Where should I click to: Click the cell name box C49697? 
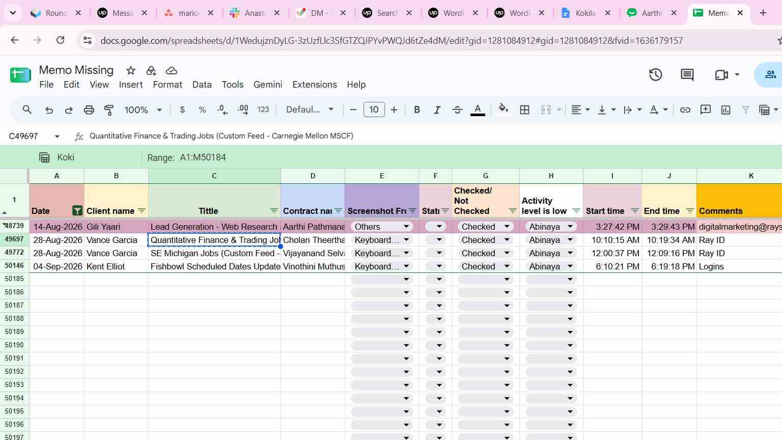pos(35,136)
